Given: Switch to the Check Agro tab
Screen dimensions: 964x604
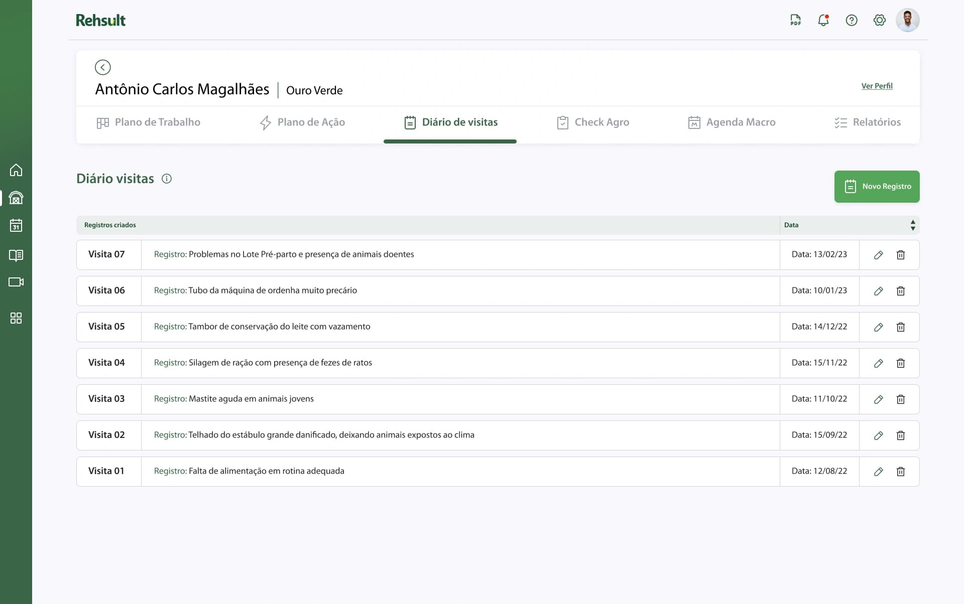Looking at the screenshot, I should 592,122.
